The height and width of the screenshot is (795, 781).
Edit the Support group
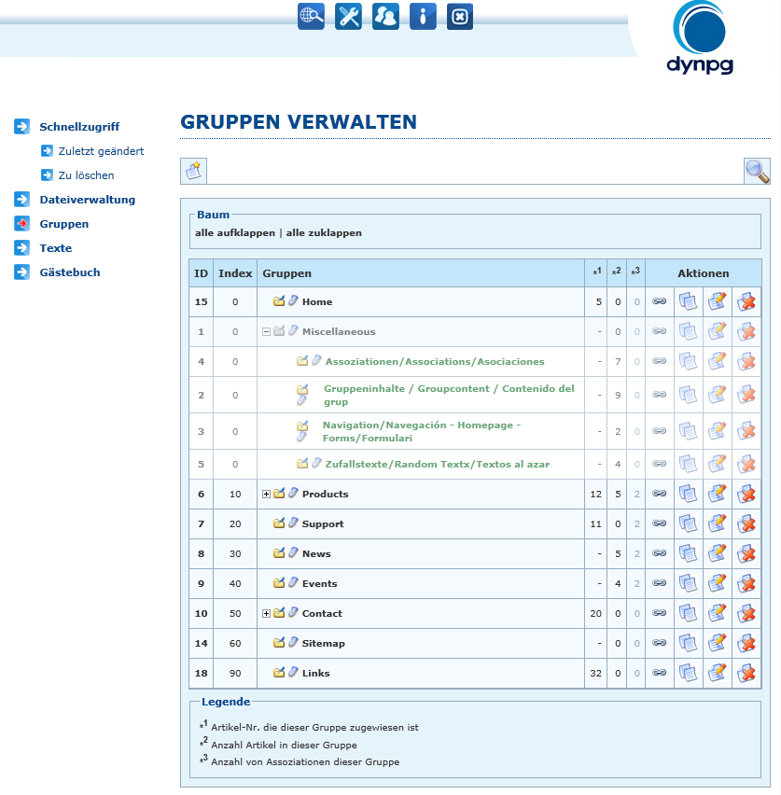pyautogui.click(x=717, y=523)
